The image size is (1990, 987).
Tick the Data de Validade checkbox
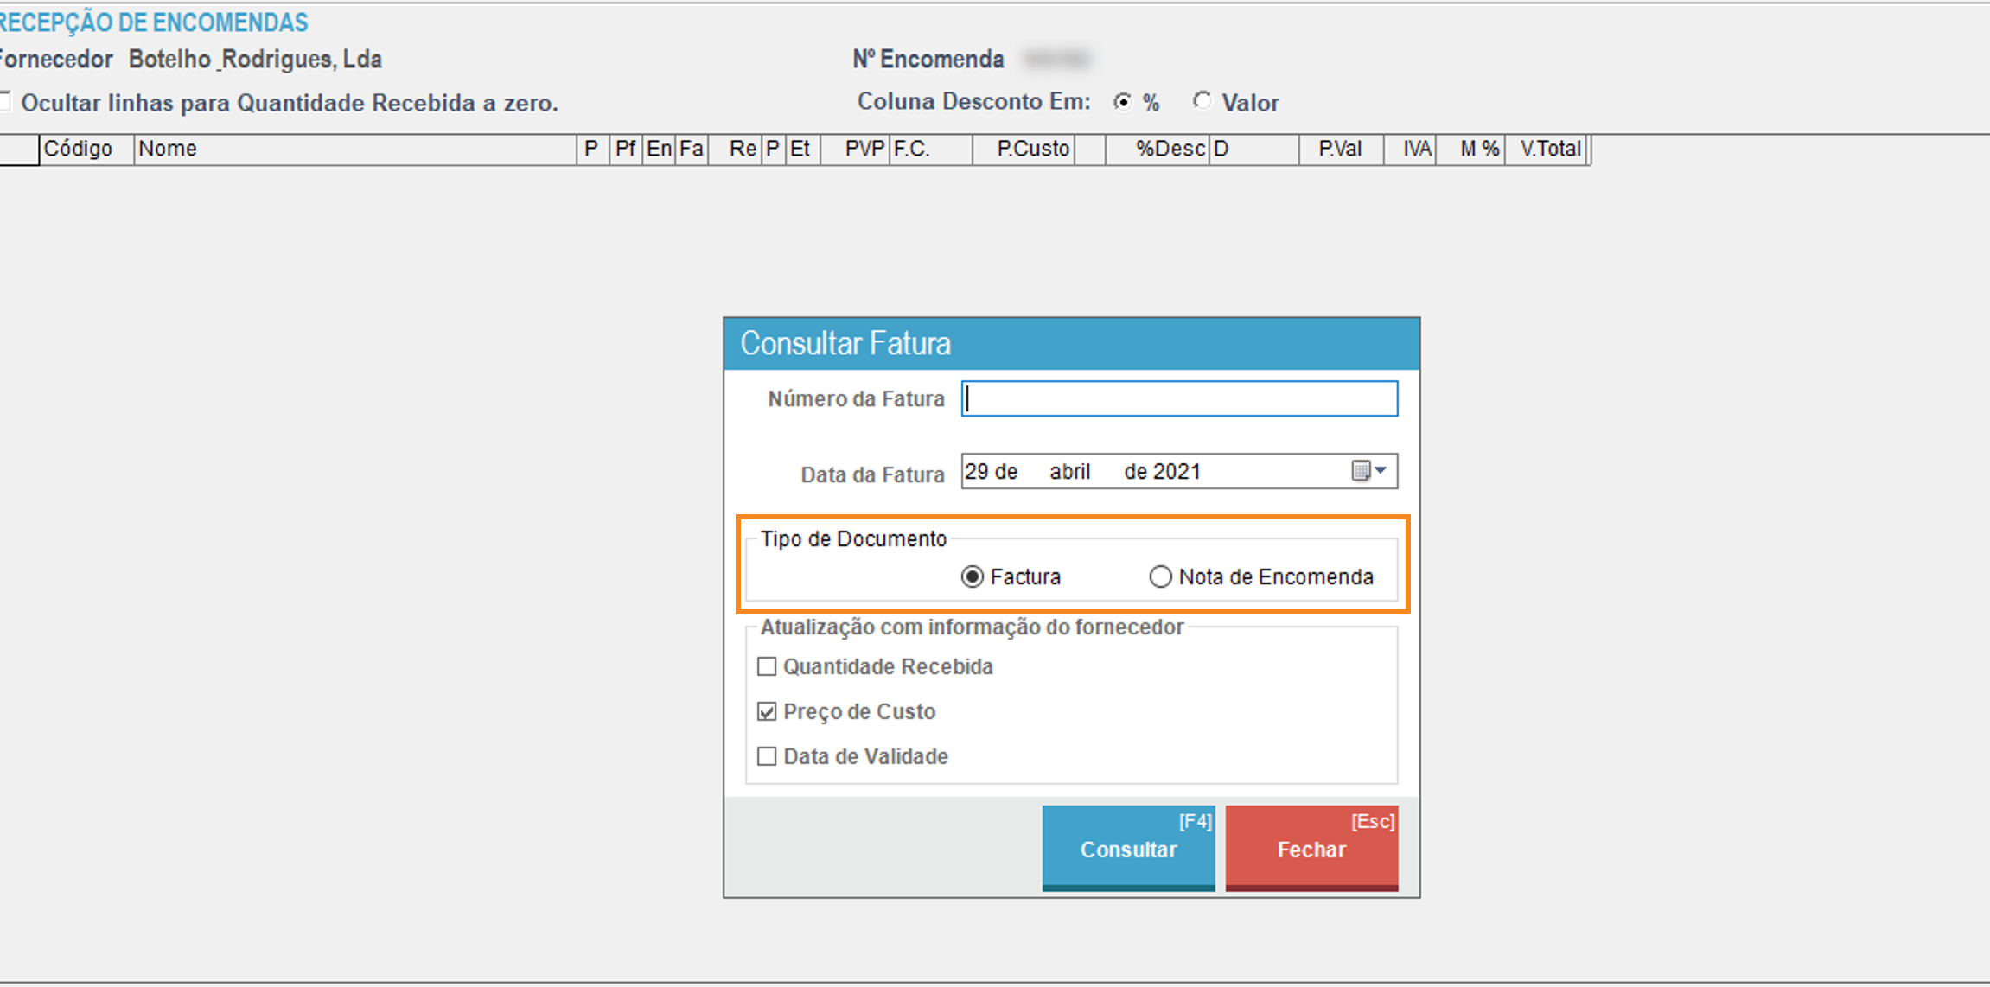[767, 756]
